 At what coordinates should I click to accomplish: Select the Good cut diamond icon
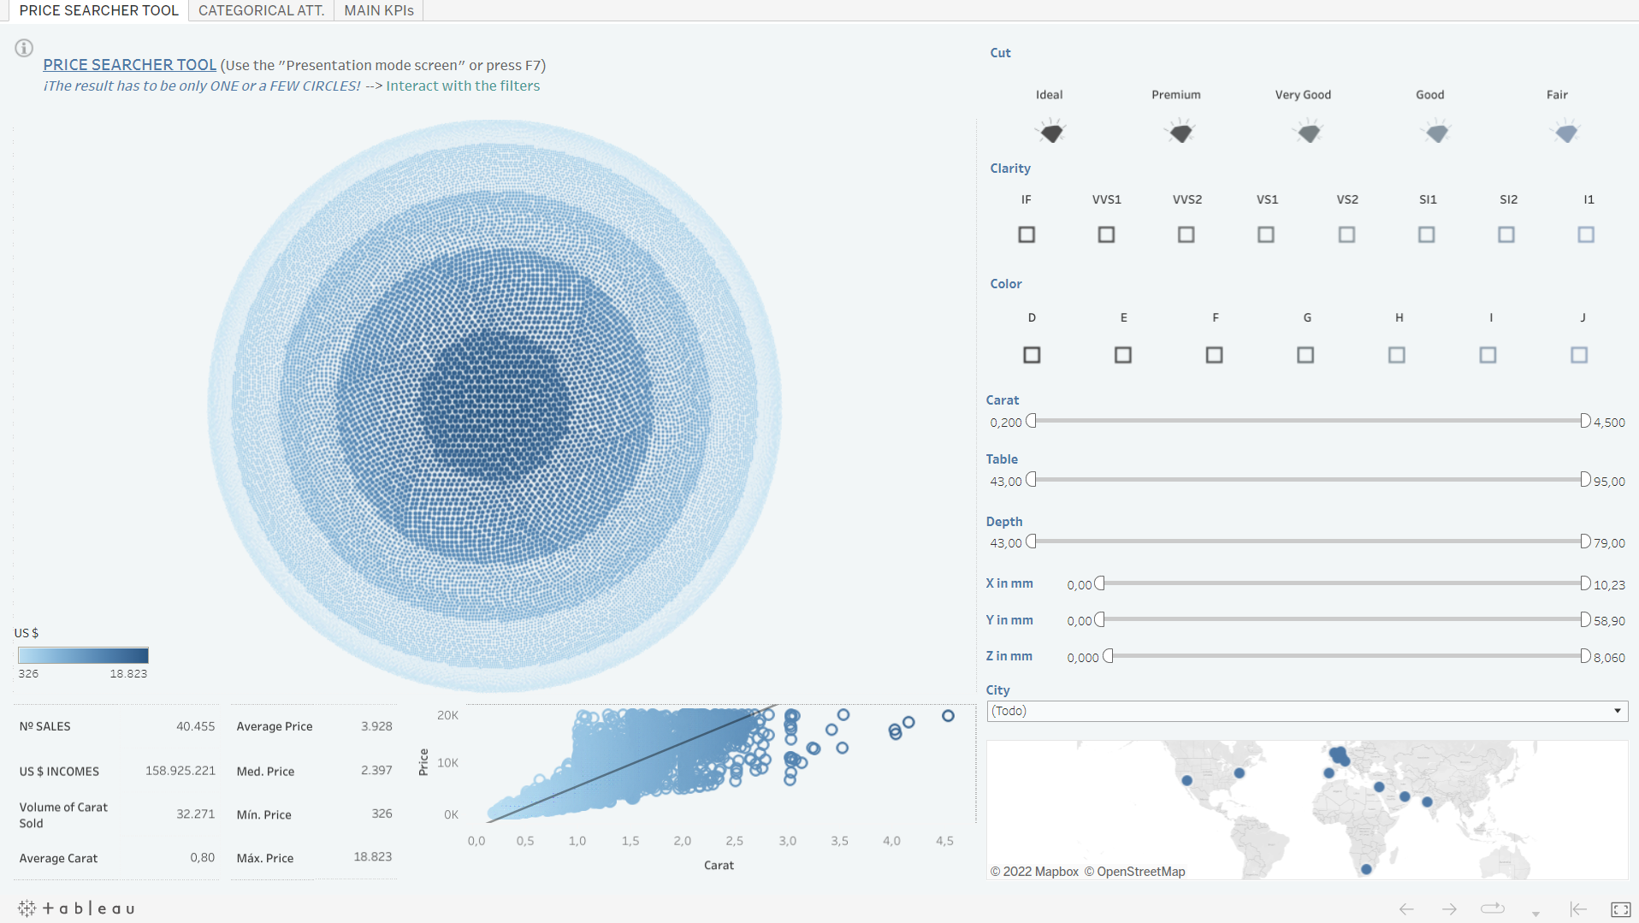(1437, 133)
